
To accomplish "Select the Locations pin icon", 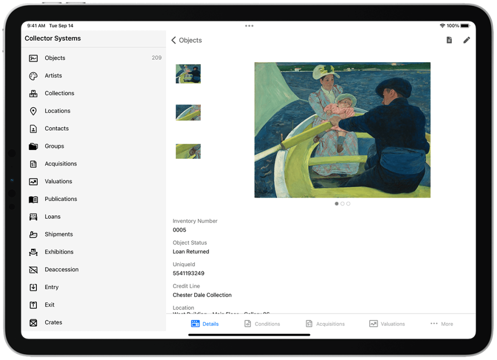I will (x=33, y=111).
